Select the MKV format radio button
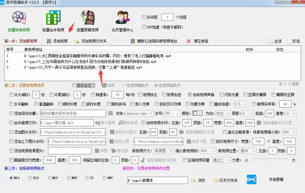This screenshot has height=193, width=305. coord(69,178)
